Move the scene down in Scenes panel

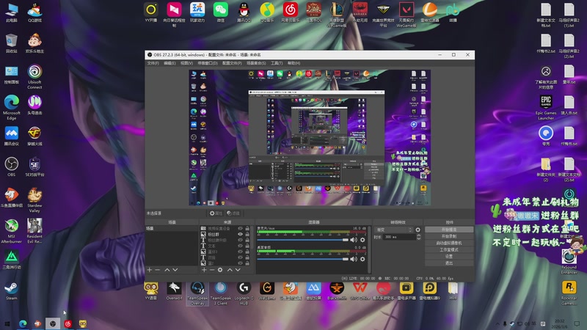click(175, 270)
